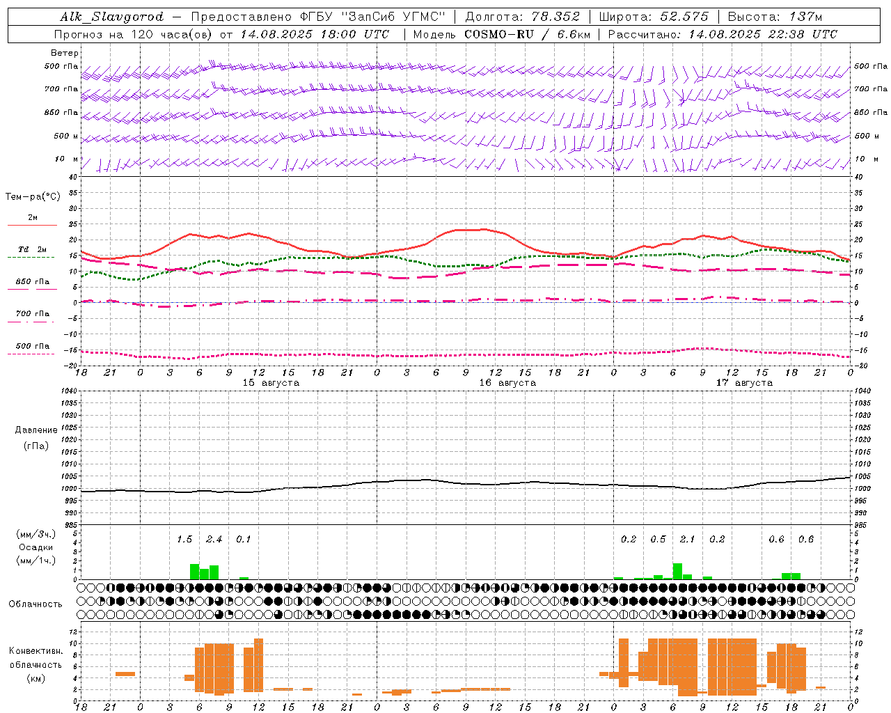Viewport: 891px width, 713px height.
Task: Click the black pressure curve line
Action: (x=465, y=484)
